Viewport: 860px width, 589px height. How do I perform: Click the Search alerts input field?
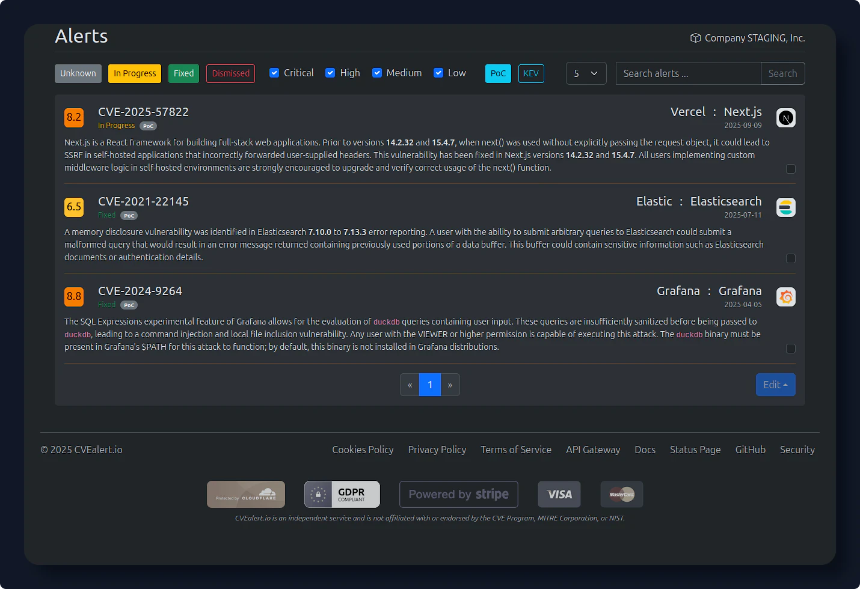tap(688, 73)
